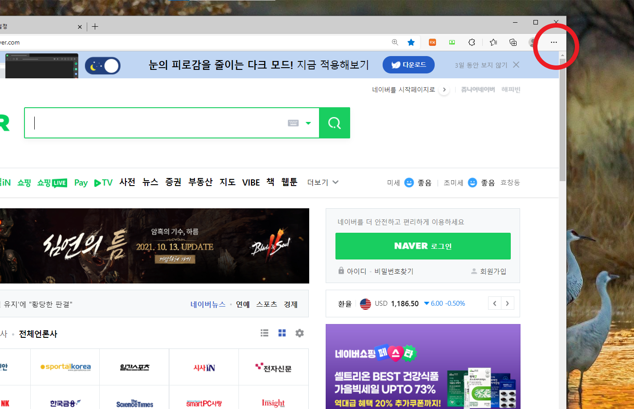
Task: Open the Favorites list icon
Action: tap(493, 42)
